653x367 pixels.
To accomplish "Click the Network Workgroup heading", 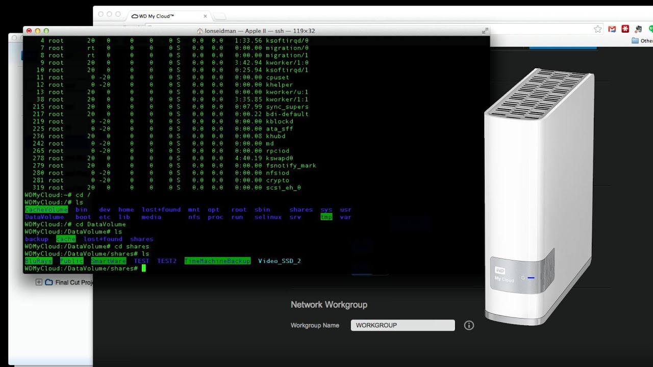I will [329, 304].
